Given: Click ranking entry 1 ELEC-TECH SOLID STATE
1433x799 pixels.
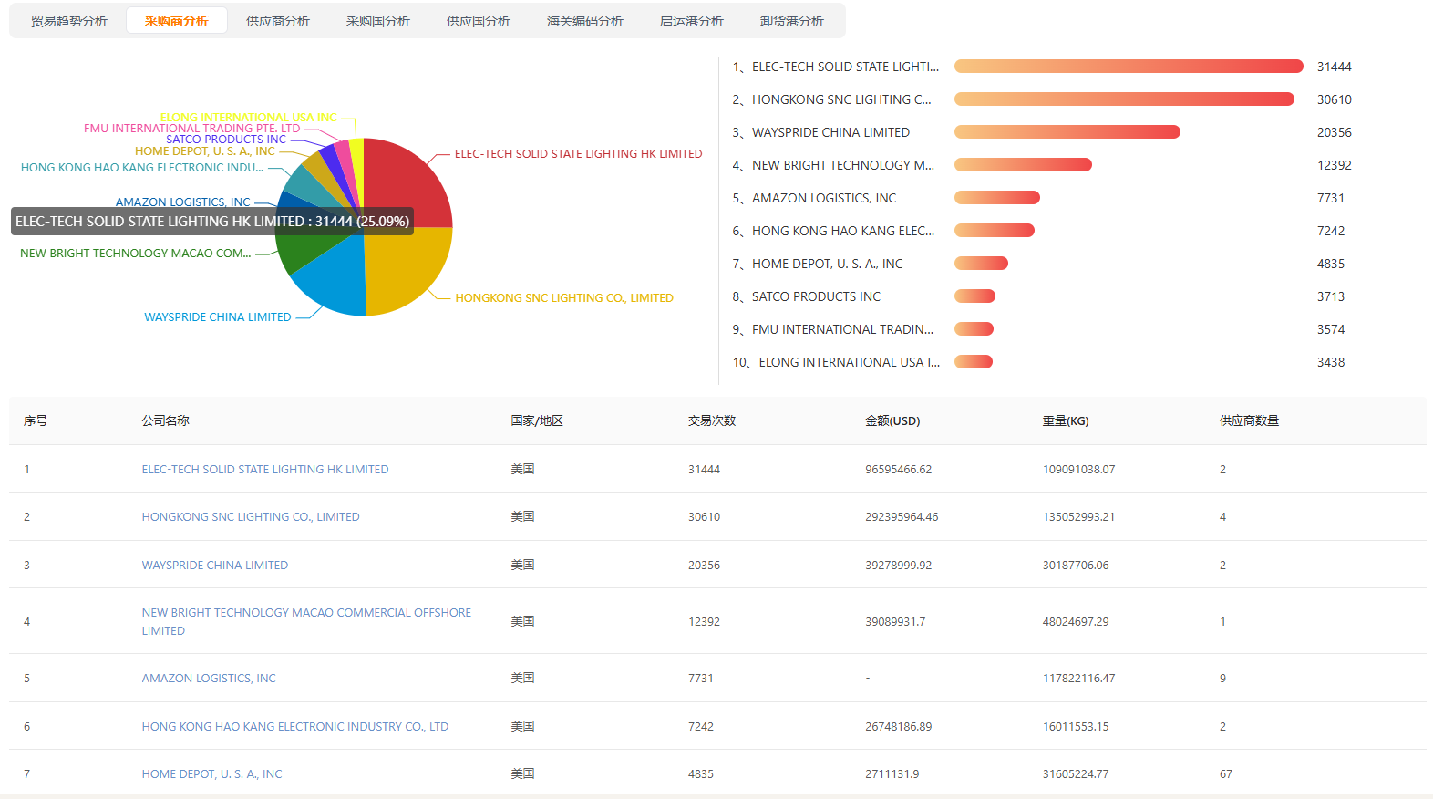Looking at the screenshot, I should tap(836, 67).
